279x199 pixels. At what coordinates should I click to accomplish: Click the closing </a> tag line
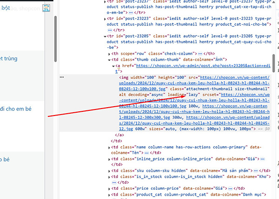(120, 135)
